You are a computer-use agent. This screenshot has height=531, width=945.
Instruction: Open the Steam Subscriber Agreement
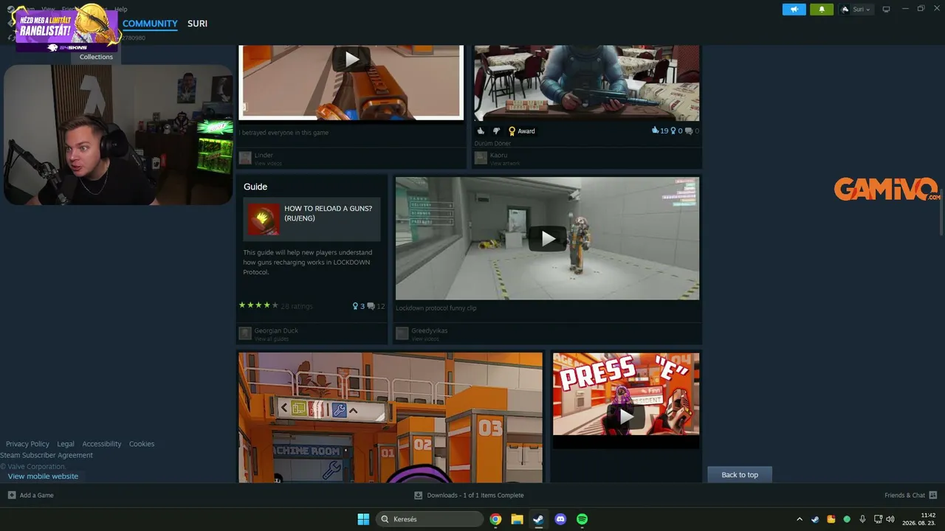[47, 455]
